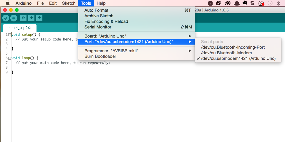Expand the Board: "Arduino Uno" submenu
The width and height of the screenshot is (285, 142).
pyautogui.click(x=137, y=36)
